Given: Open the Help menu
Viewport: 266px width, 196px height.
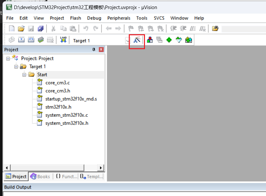Looking at the screenshot, I should (199, 18).
